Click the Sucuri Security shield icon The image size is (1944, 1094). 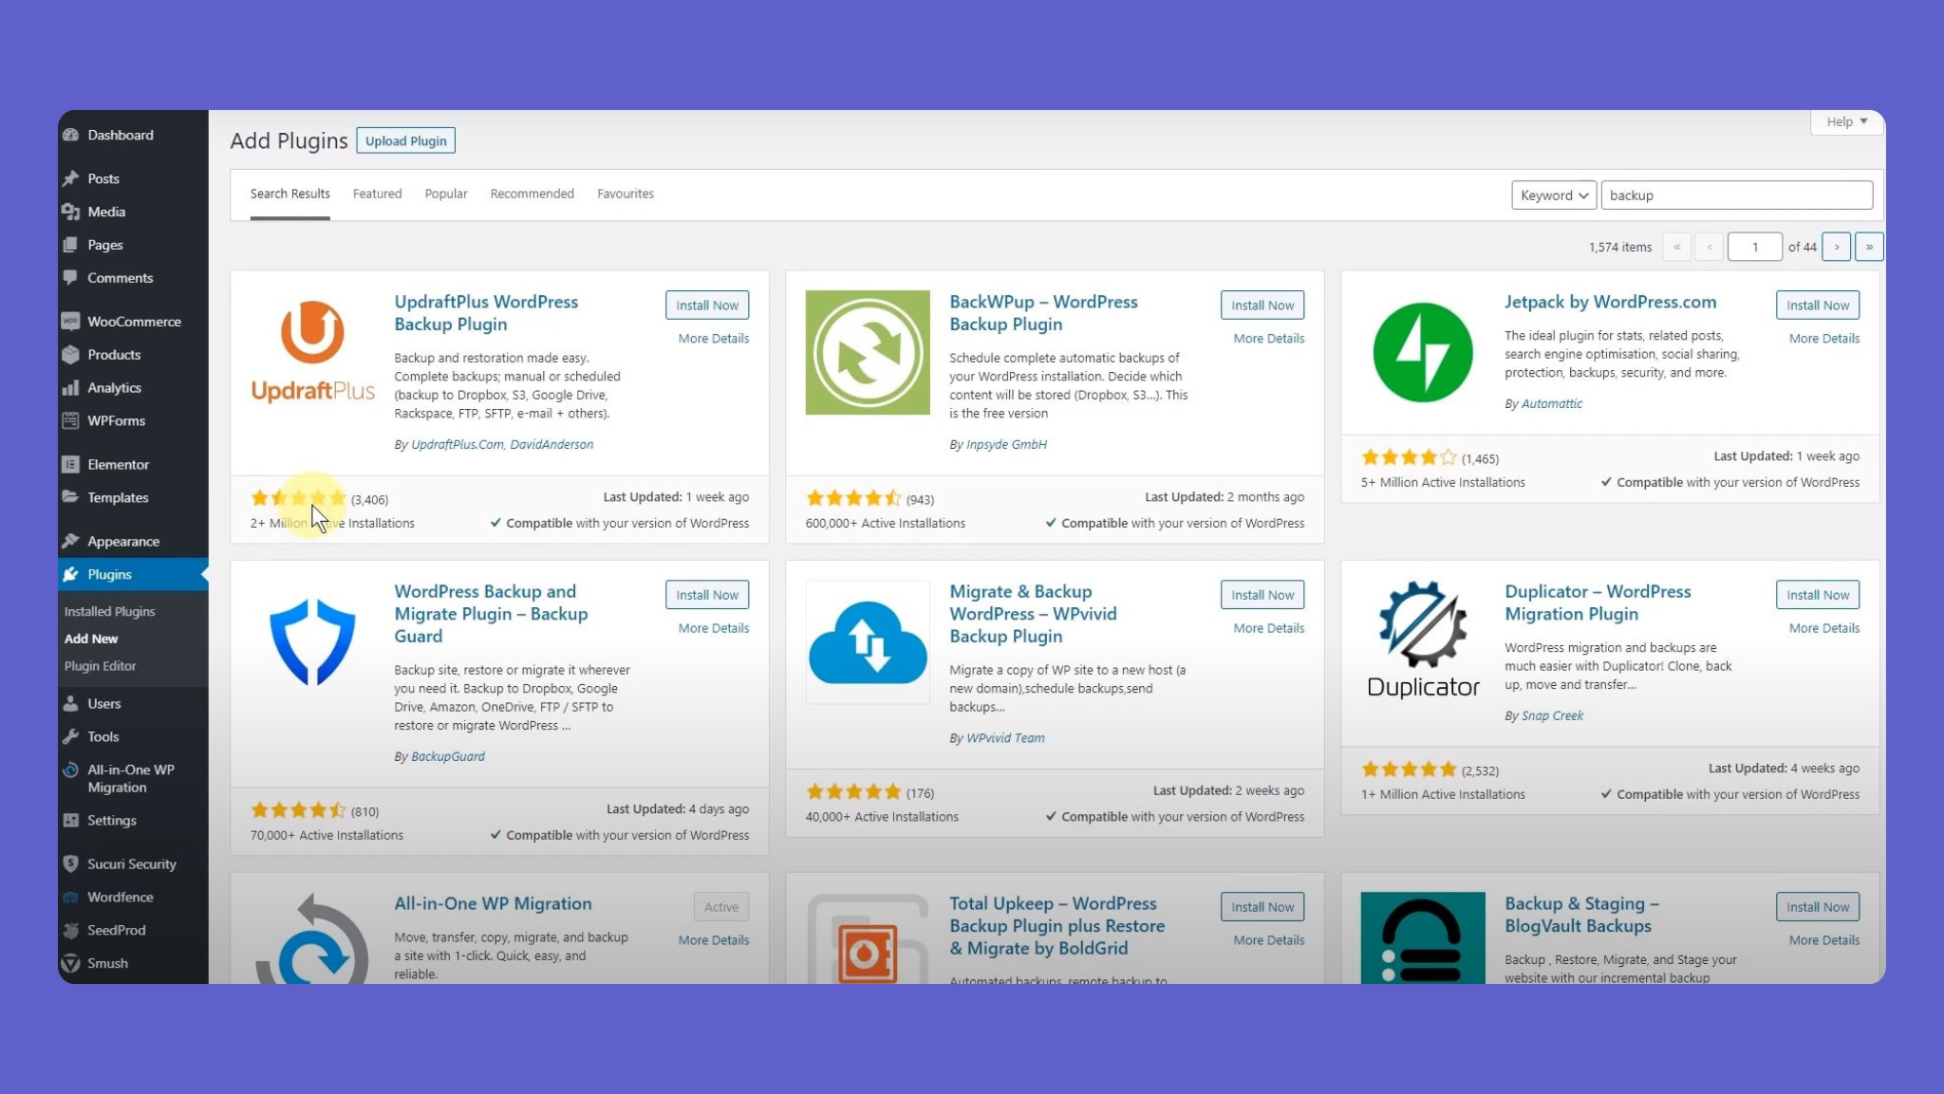(x=70, y=864)
